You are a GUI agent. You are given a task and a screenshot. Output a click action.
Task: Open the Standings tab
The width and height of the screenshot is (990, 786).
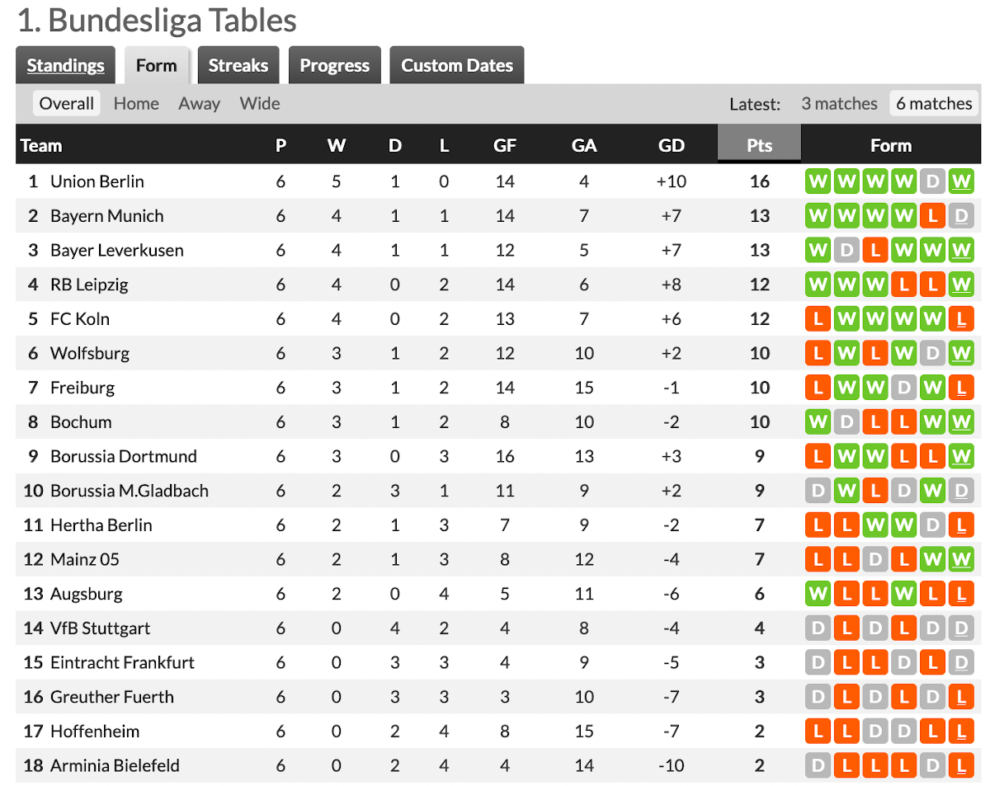click(65, 65)
